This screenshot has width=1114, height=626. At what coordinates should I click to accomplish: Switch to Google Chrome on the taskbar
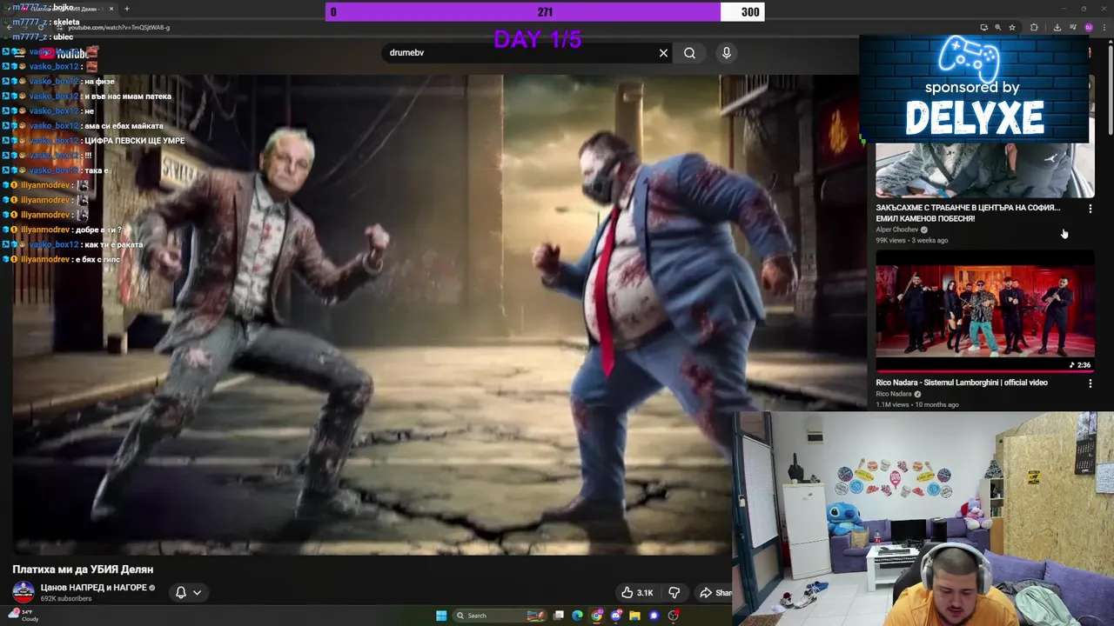point(597,616)
